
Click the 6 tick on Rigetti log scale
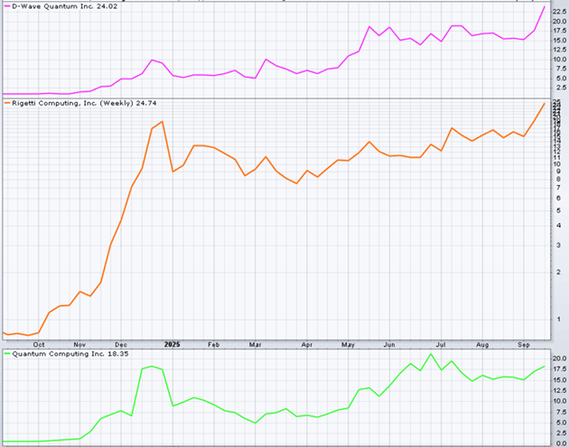point(558,198)
